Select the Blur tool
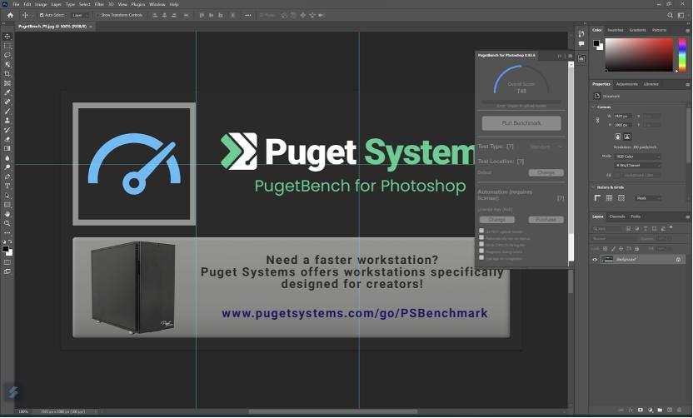This screenshot has height=418, width=693. [x=7, y=157]
